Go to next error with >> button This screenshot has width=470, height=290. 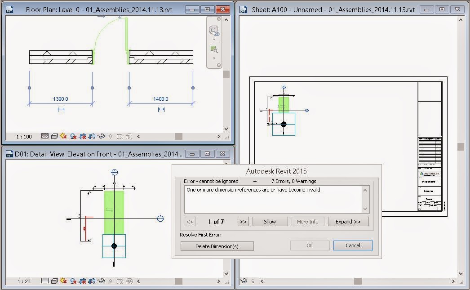(243, 222)
